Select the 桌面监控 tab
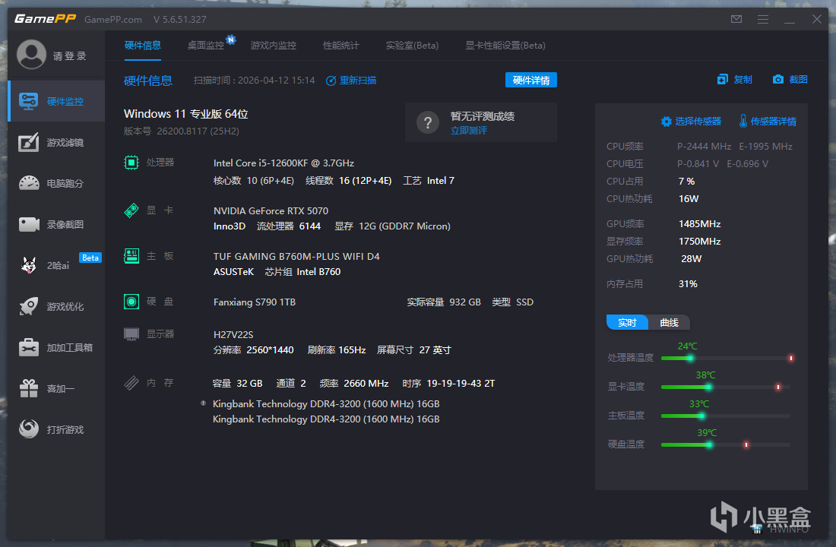 (206, 46)
